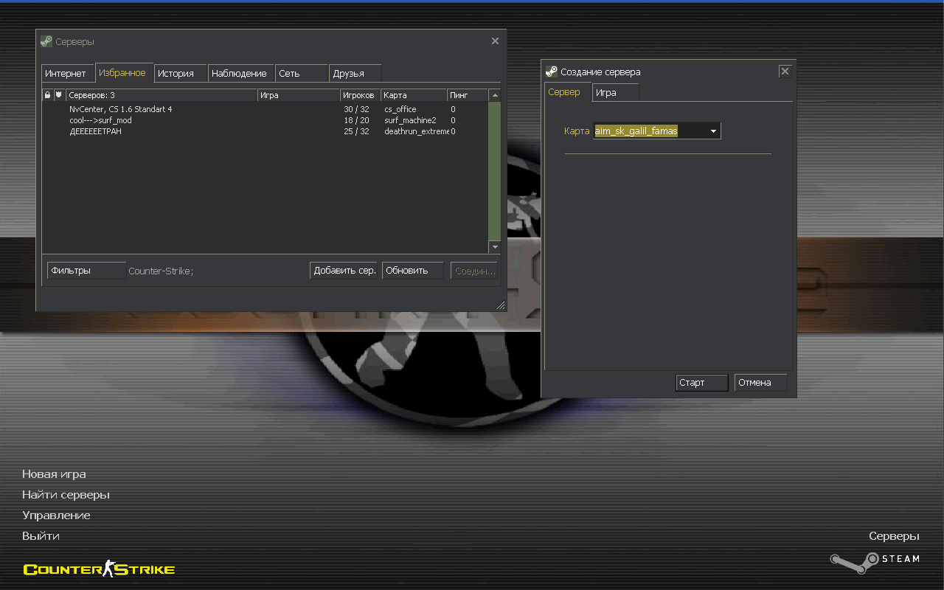Switch to the Интернет tab
Image resolution: width=944 pixels, height=590 pixels.
69,74
